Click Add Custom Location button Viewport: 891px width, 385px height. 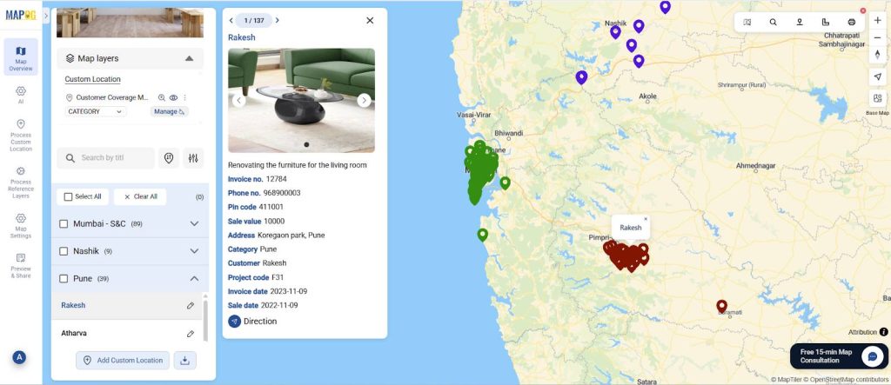(123, 360)
